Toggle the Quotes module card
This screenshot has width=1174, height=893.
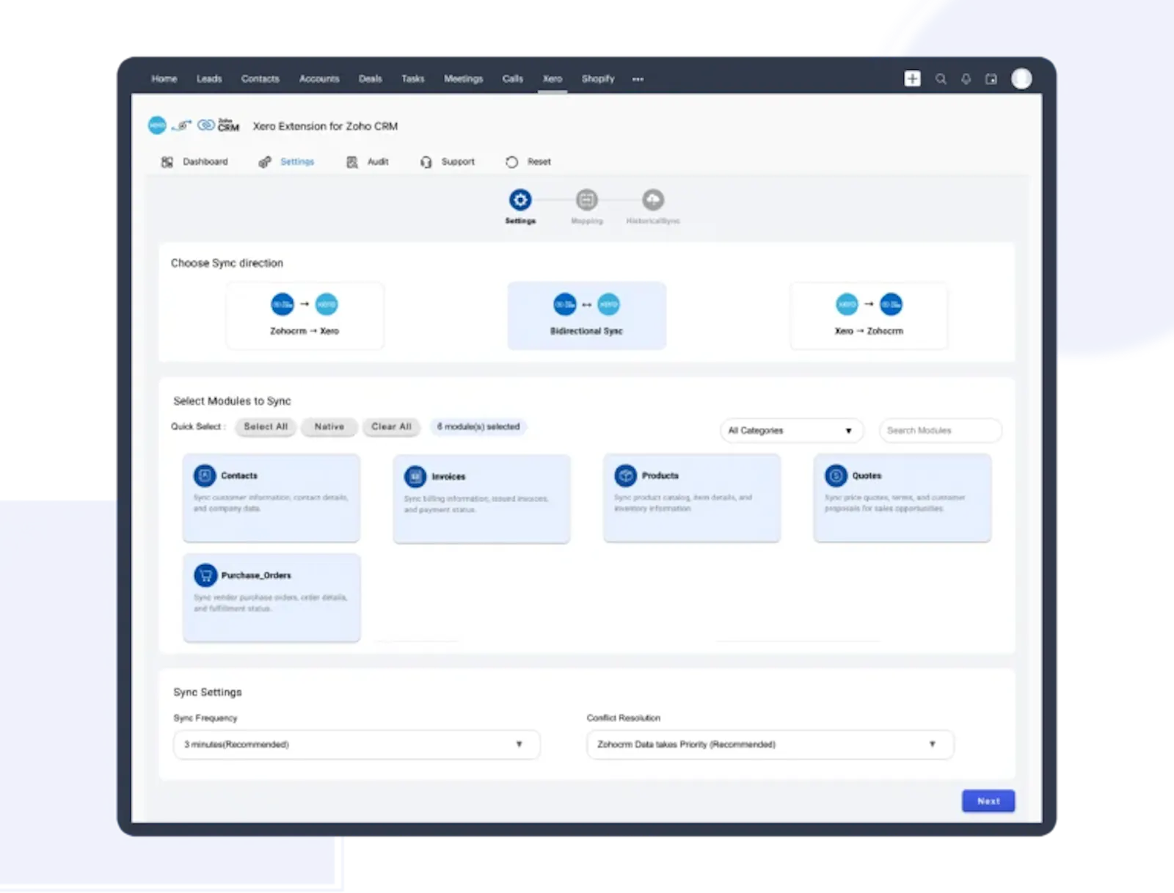(x=903, y=497)
